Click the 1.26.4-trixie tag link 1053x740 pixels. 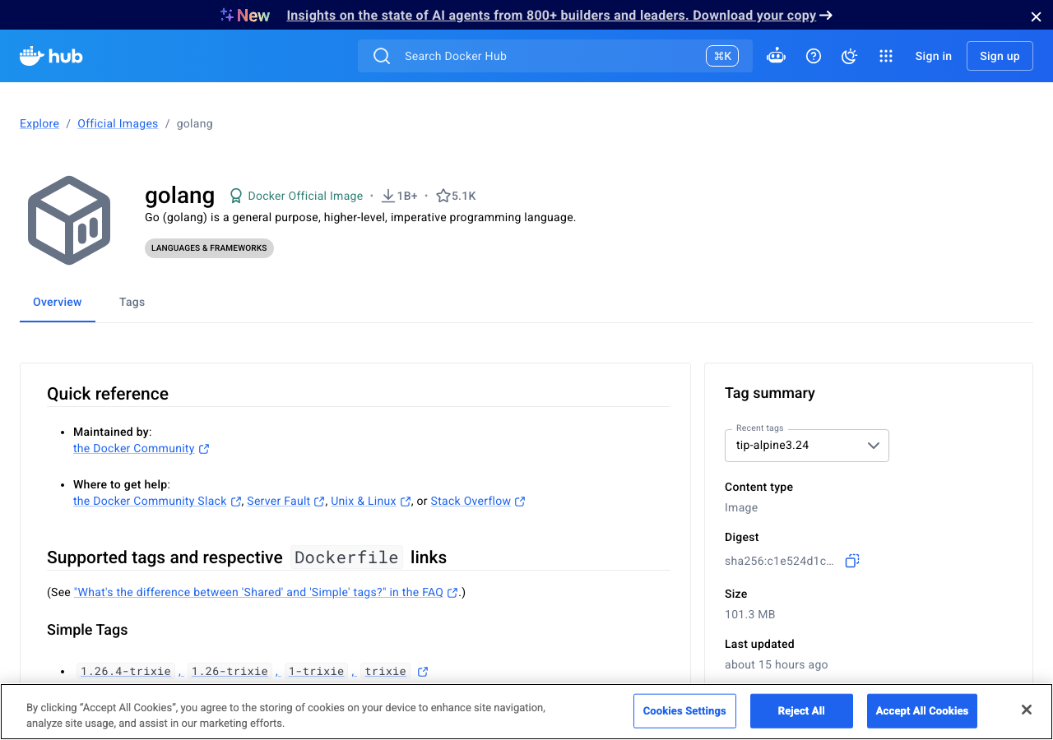coord(126,671)
